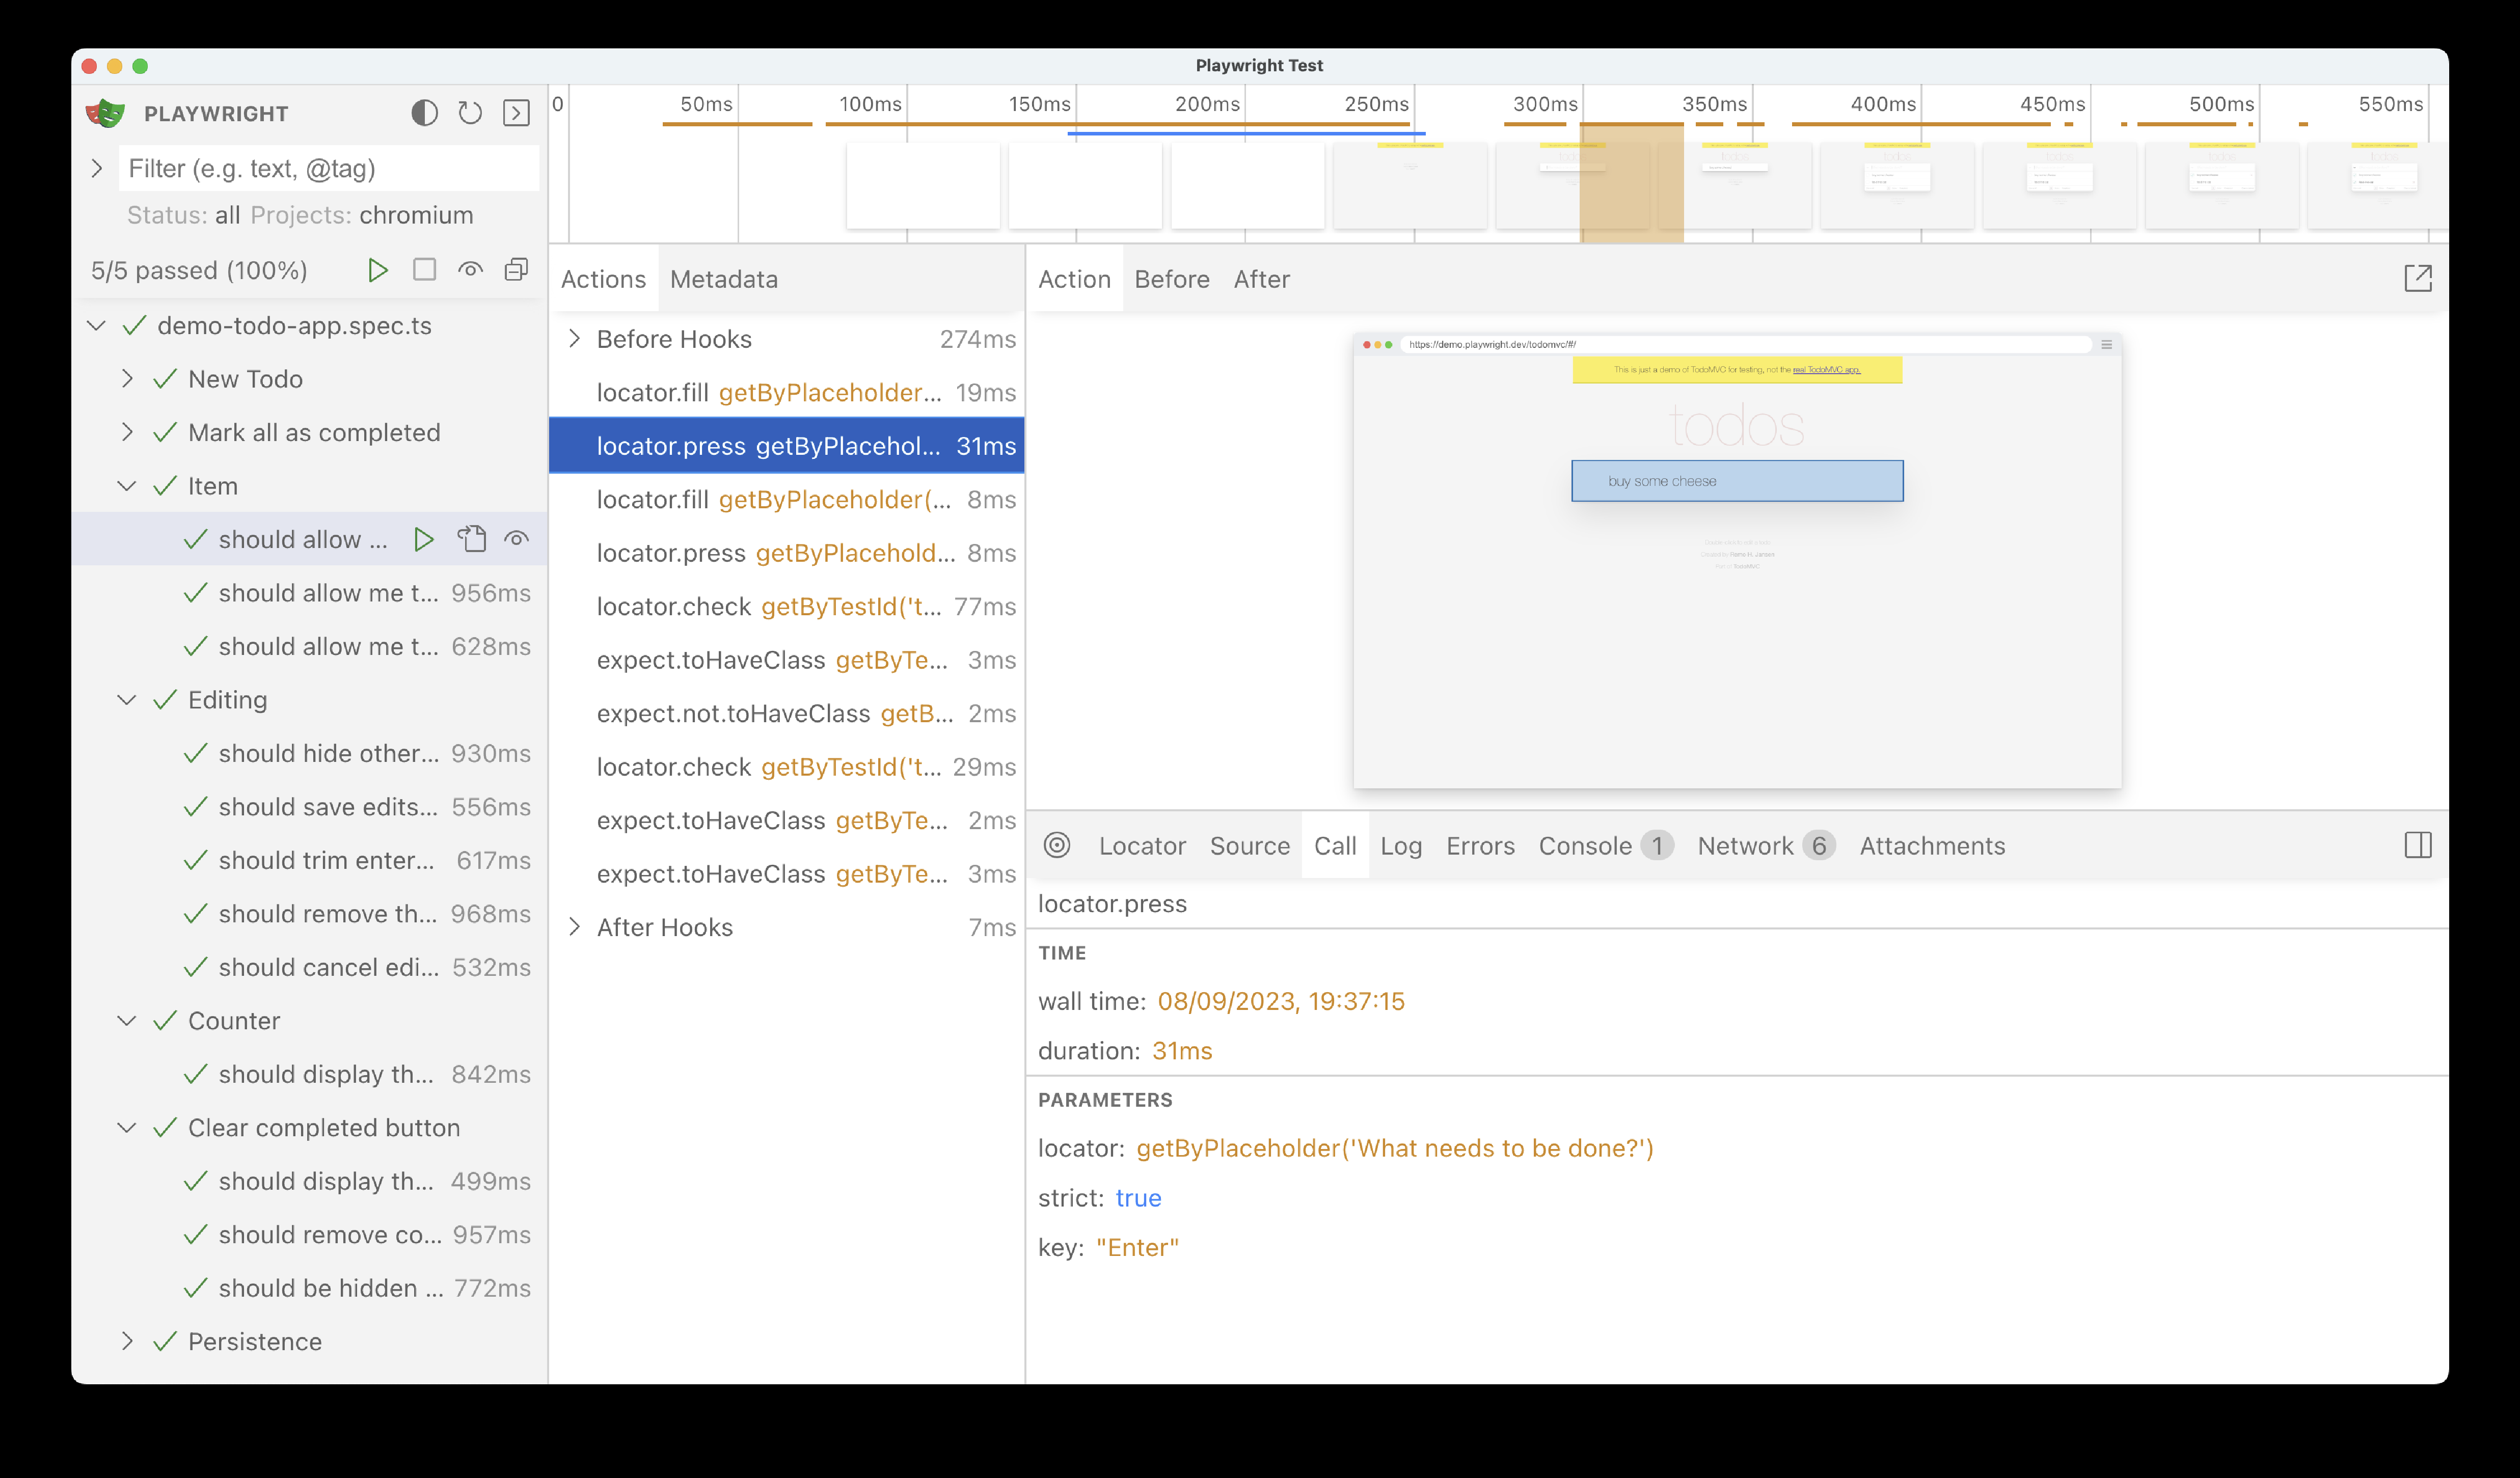Open source for the 'should allow' test
Screen dimensions: 2520x1478
pos(471,540)
